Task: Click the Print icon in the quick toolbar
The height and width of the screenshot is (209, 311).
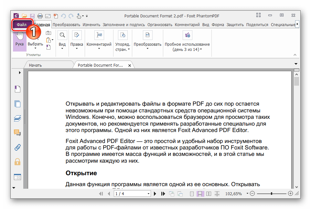Action: tap(40, 15)
